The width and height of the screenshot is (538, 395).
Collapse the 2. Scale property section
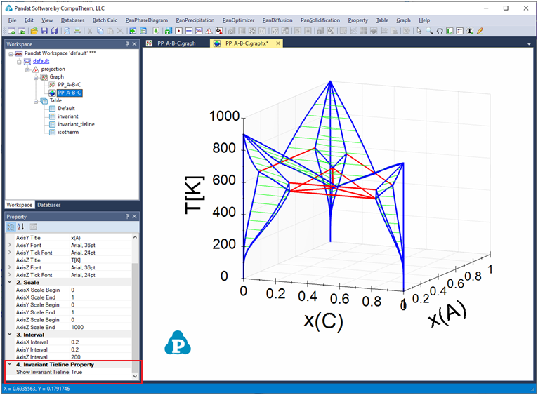pyautogui.click(x=9, y=281)
